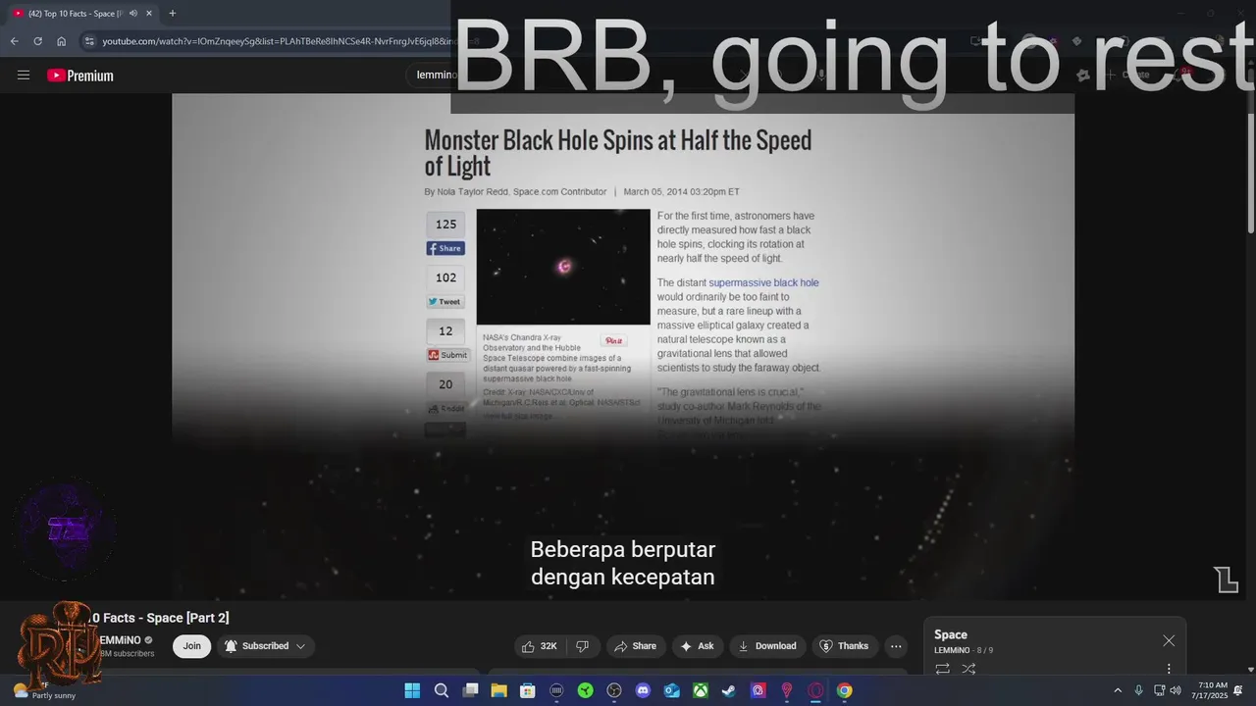The image size is (1256, 706).
Task: Download the video
Action: click(767, 646)
